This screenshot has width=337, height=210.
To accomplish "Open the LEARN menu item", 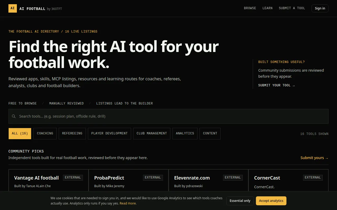I will 267,8.
